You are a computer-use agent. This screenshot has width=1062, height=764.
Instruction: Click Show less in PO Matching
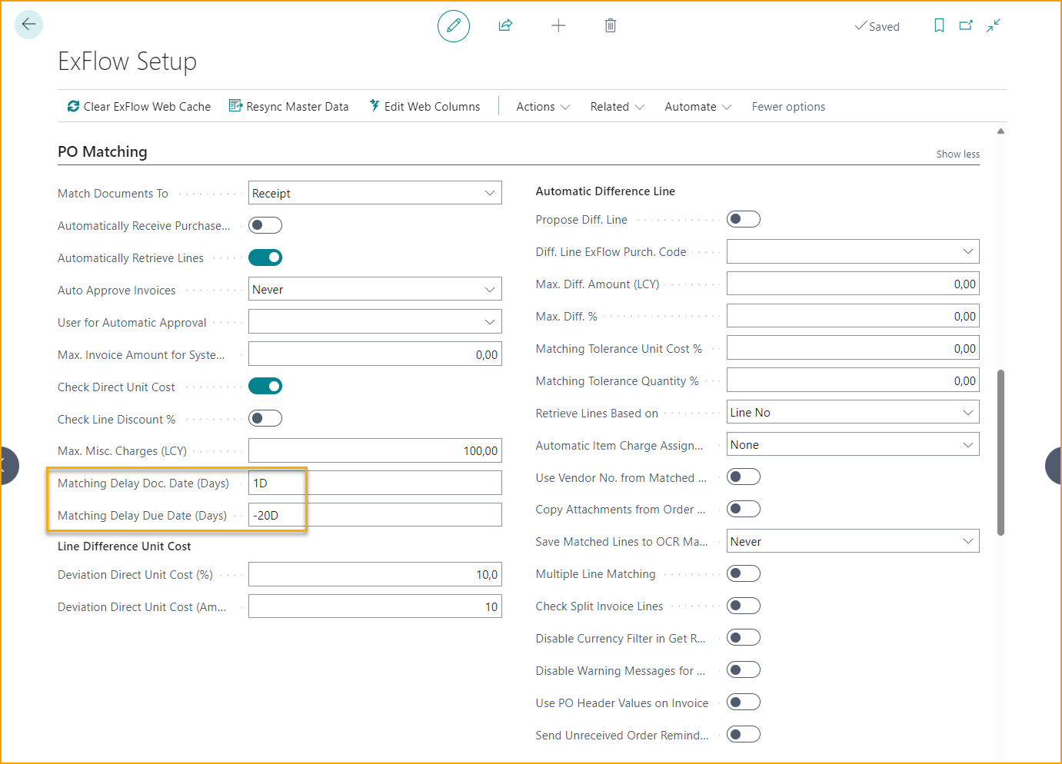click(x=957, y=154)
